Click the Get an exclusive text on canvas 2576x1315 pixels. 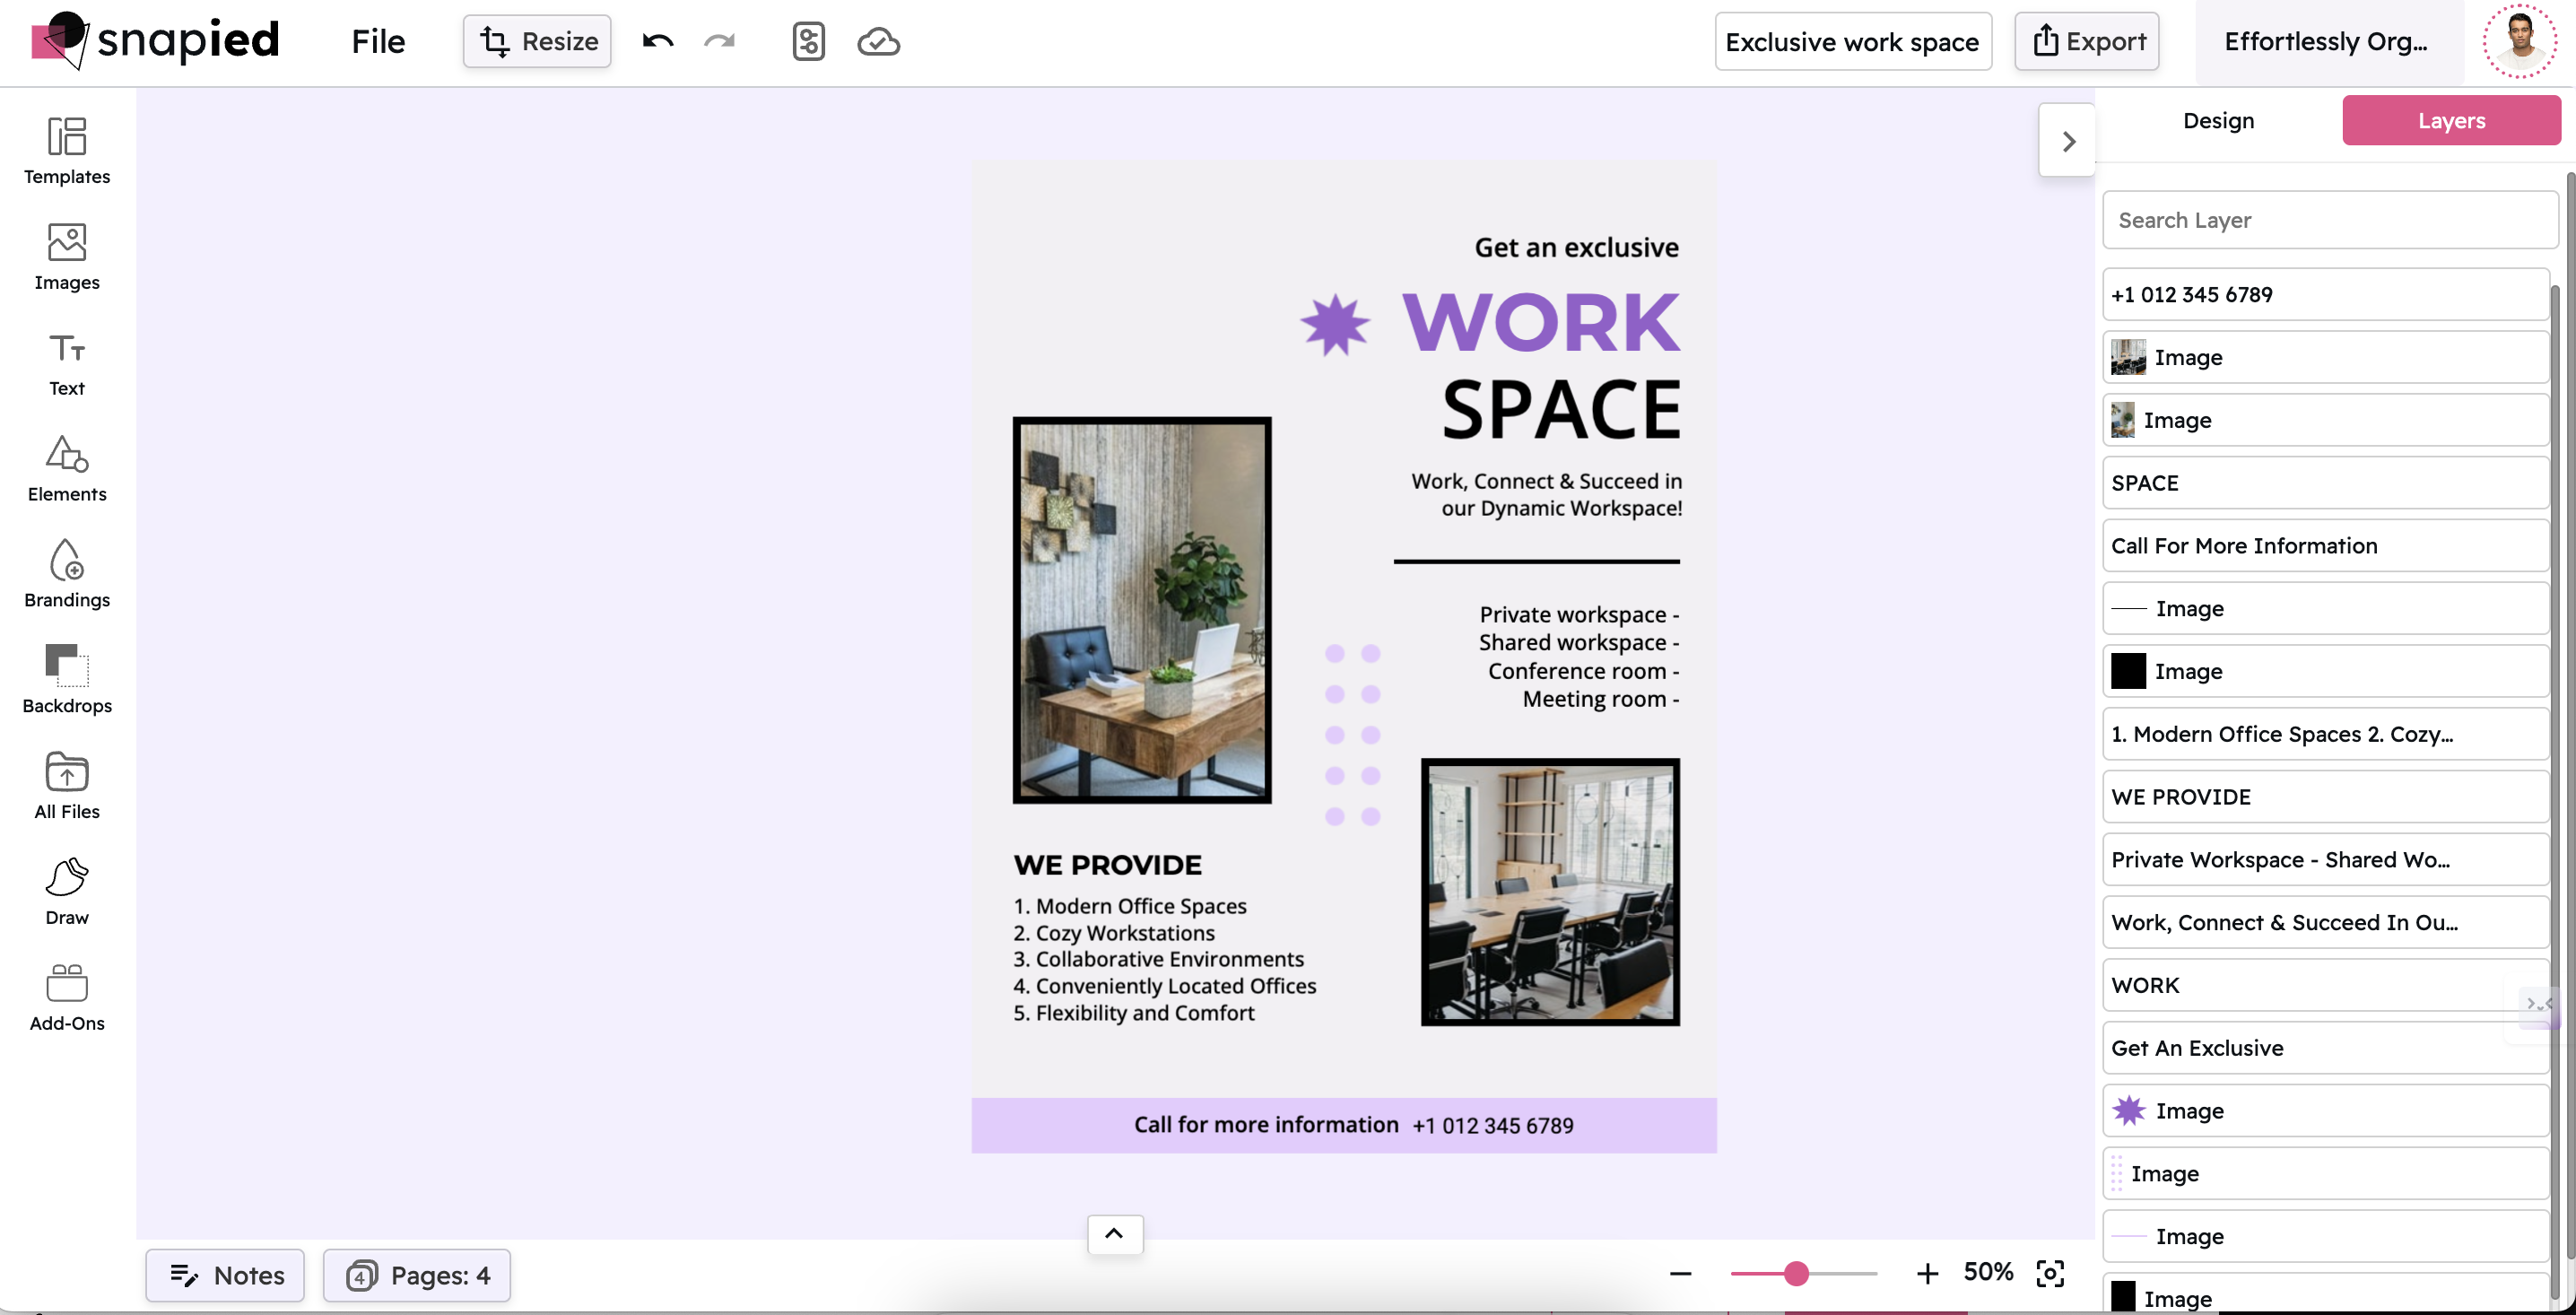(x=1576, y=247)
